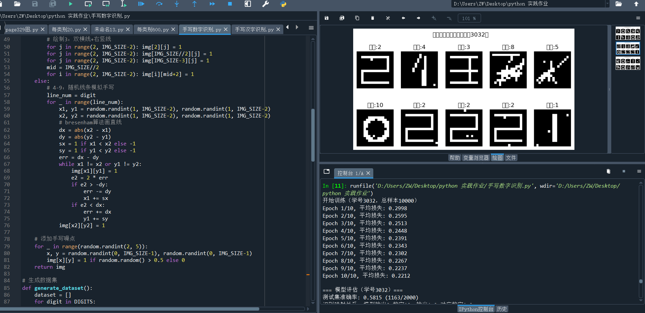Image resolution: width=645 pixels, height=313 pixels.
Task: Remove all plots
Action: (x=388, y=18)
